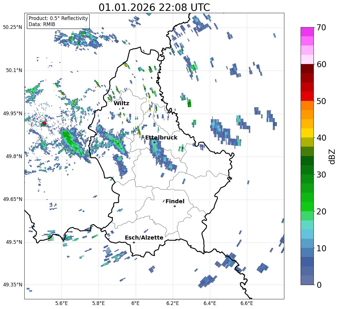Click the 49.5°N latitude label
The width and height of the screenshot is (339, 309).
[x=14, y=242]
